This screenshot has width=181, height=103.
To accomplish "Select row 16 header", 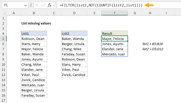I will 3,96.
